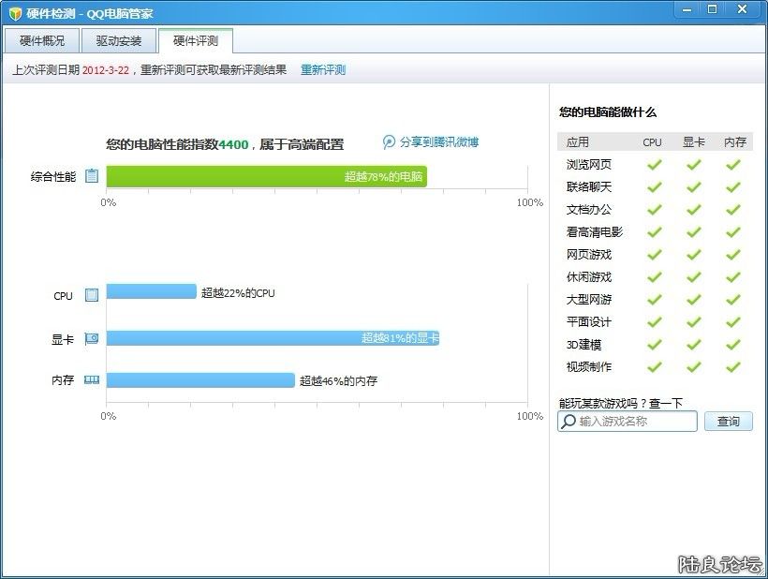Click the Tencent Weibo share icon
The height and width of the screenshot is (579, 768).
click(x=390, y=142)
